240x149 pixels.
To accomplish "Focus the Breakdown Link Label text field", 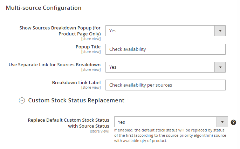I will click(x=165, y=85).
